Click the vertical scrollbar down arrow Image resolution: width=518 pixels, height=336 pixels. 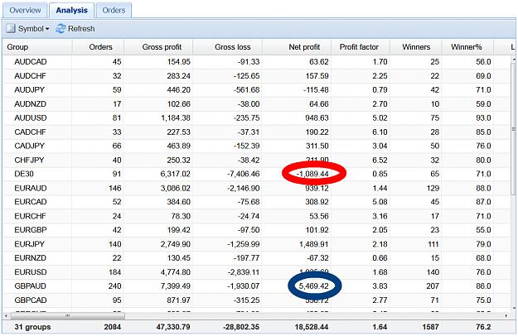coord(514,308)
